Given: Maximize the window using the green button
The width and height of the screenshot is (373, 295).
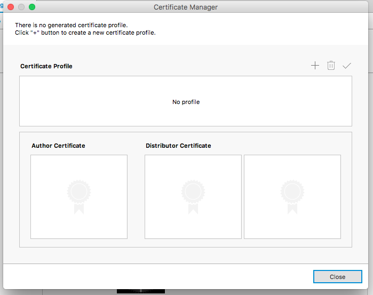Looking at the screenshot, I should pyautogui.click(x=31, y=7).
